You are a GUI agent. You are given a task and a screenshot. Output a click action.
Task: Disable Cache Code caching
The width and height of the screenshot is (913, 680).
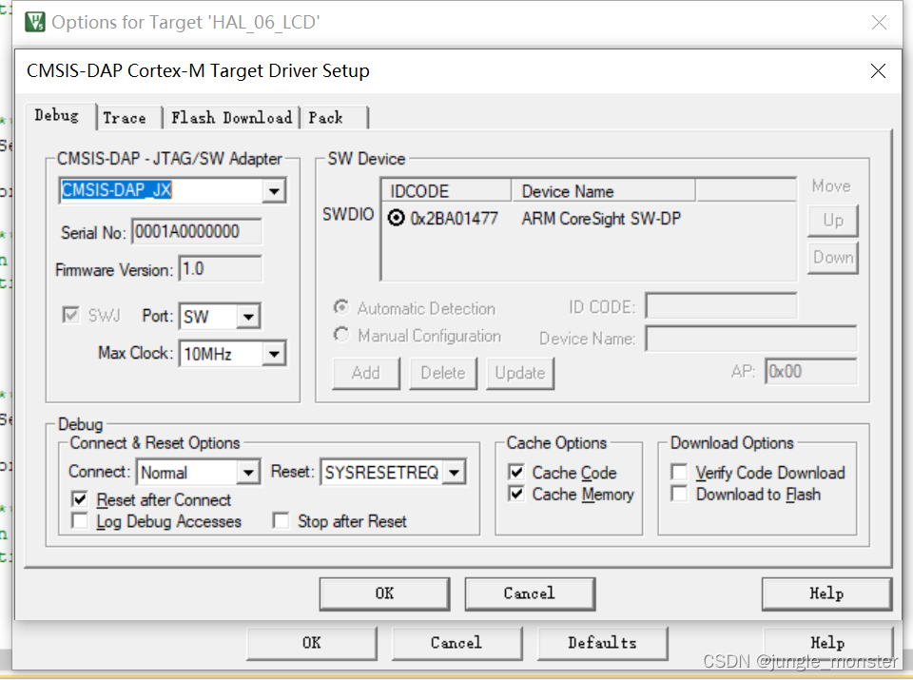click(x=516, y=472)
